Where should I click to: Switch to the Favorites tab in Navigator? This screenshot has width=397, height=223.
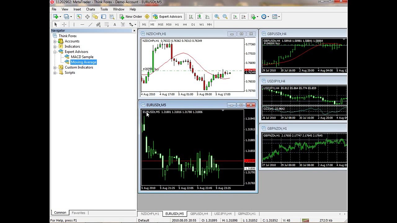tap(78, 213)
